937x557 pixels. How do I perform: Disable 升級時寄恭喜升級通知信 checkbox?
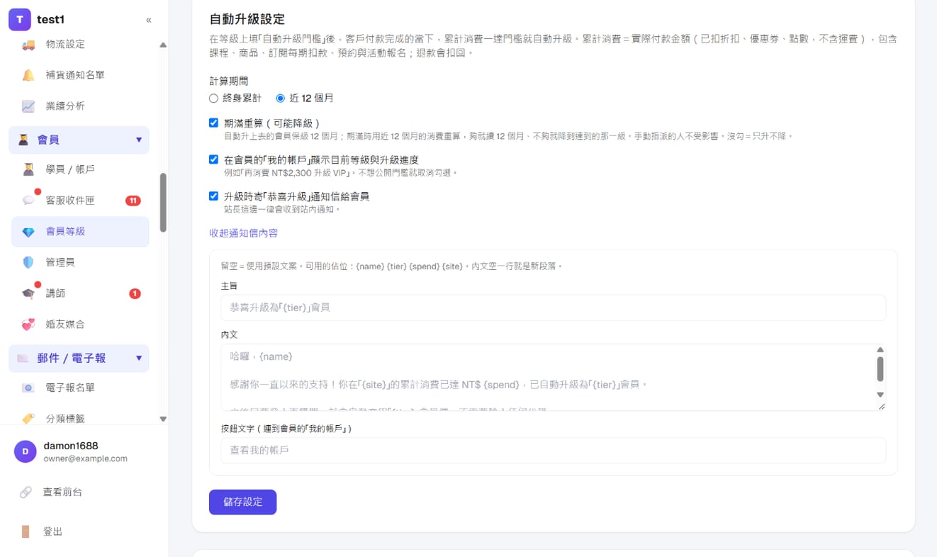pos(213,196)
